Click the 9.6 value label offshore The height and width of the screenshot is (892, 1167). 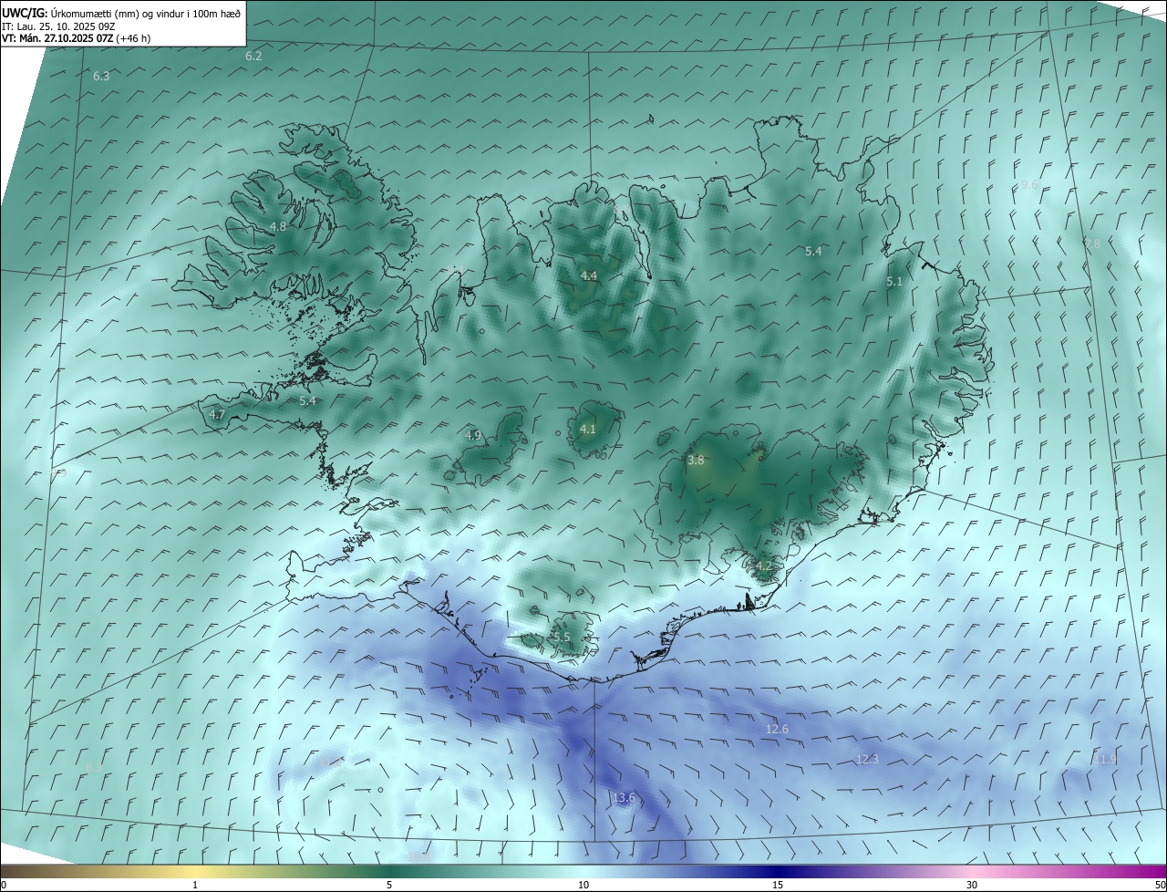(1029, 184)
